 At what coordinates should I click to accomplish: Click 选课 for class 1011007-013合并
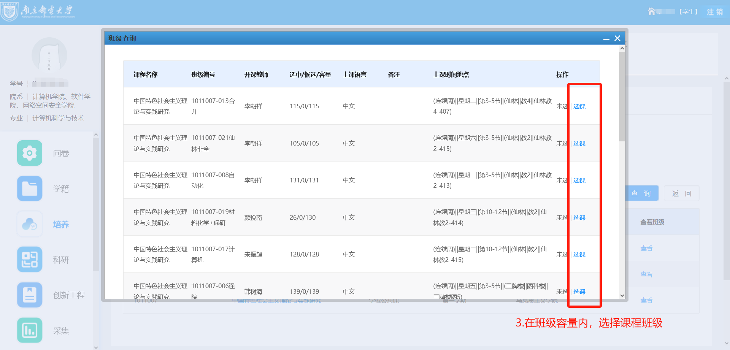coord(579,106)
